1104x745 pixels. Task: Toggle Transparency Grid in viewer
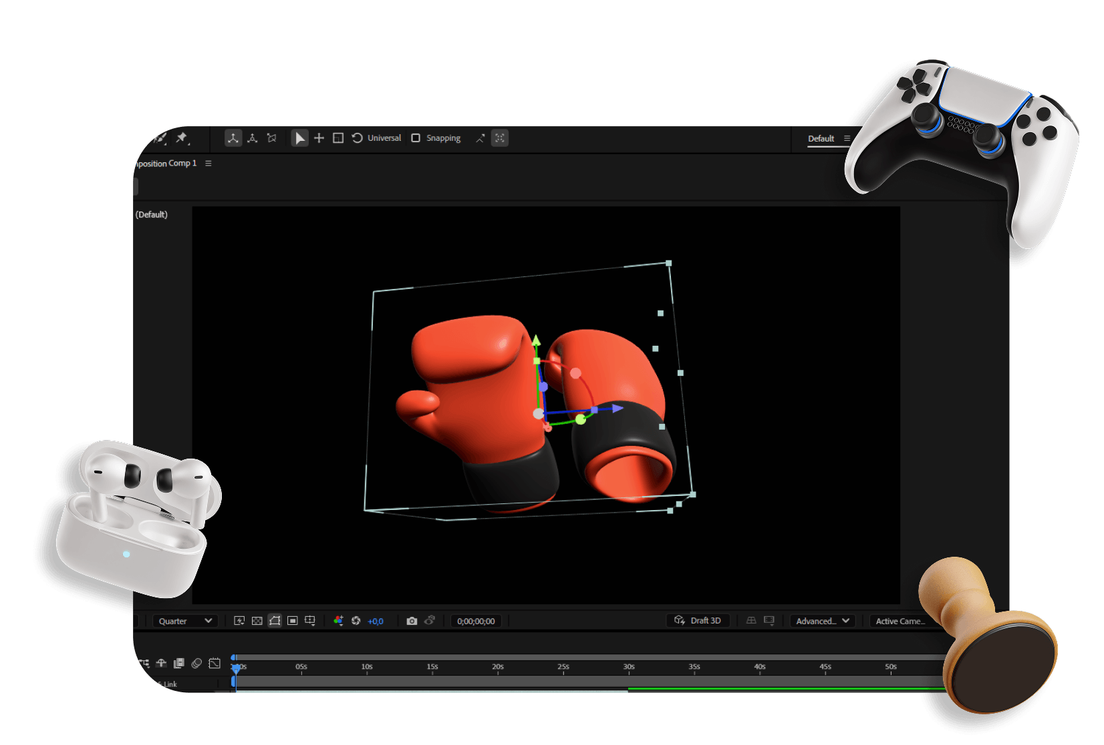tap(257, 621)
